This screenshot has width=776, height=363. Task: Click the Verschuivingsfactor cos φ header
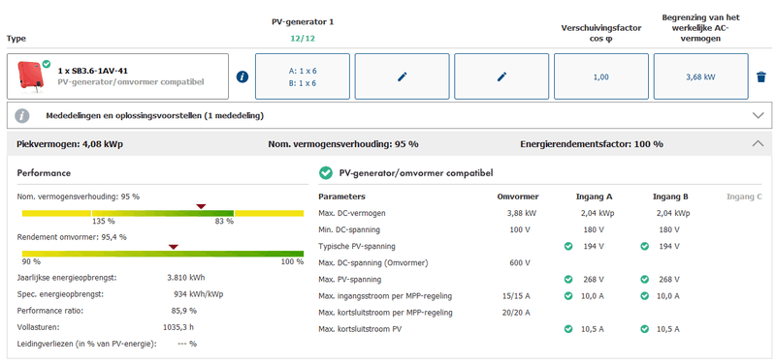click(601, 34)
